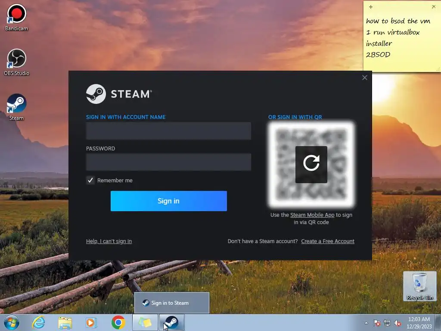Click the account name input field
The width and height of the screenshot is (441, 331).
[168, 131]
